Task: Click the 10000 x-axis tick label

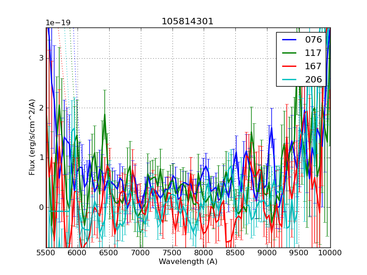Action: pyautogui.click(x=330, y=253)
